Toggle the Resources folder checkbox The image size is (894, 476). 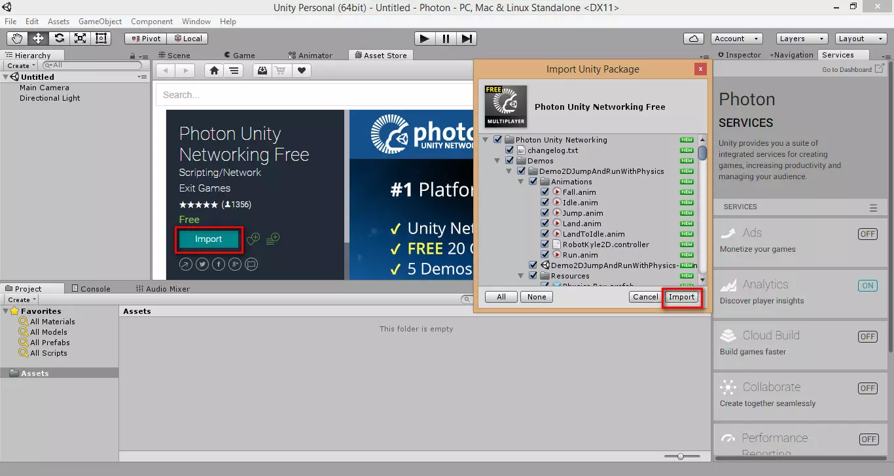click(x=533, y=275)
